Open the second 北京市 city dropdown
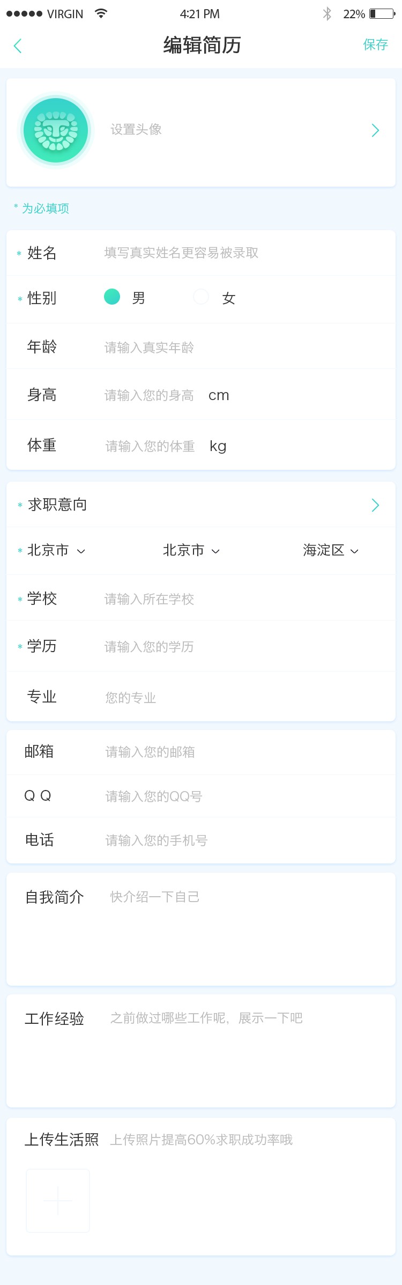Image resolution: width=402 pixels, height=1285 pixels. point(190,550)
